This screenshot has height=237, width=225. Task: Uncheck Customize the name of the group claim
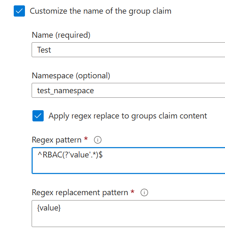(19, 11)
